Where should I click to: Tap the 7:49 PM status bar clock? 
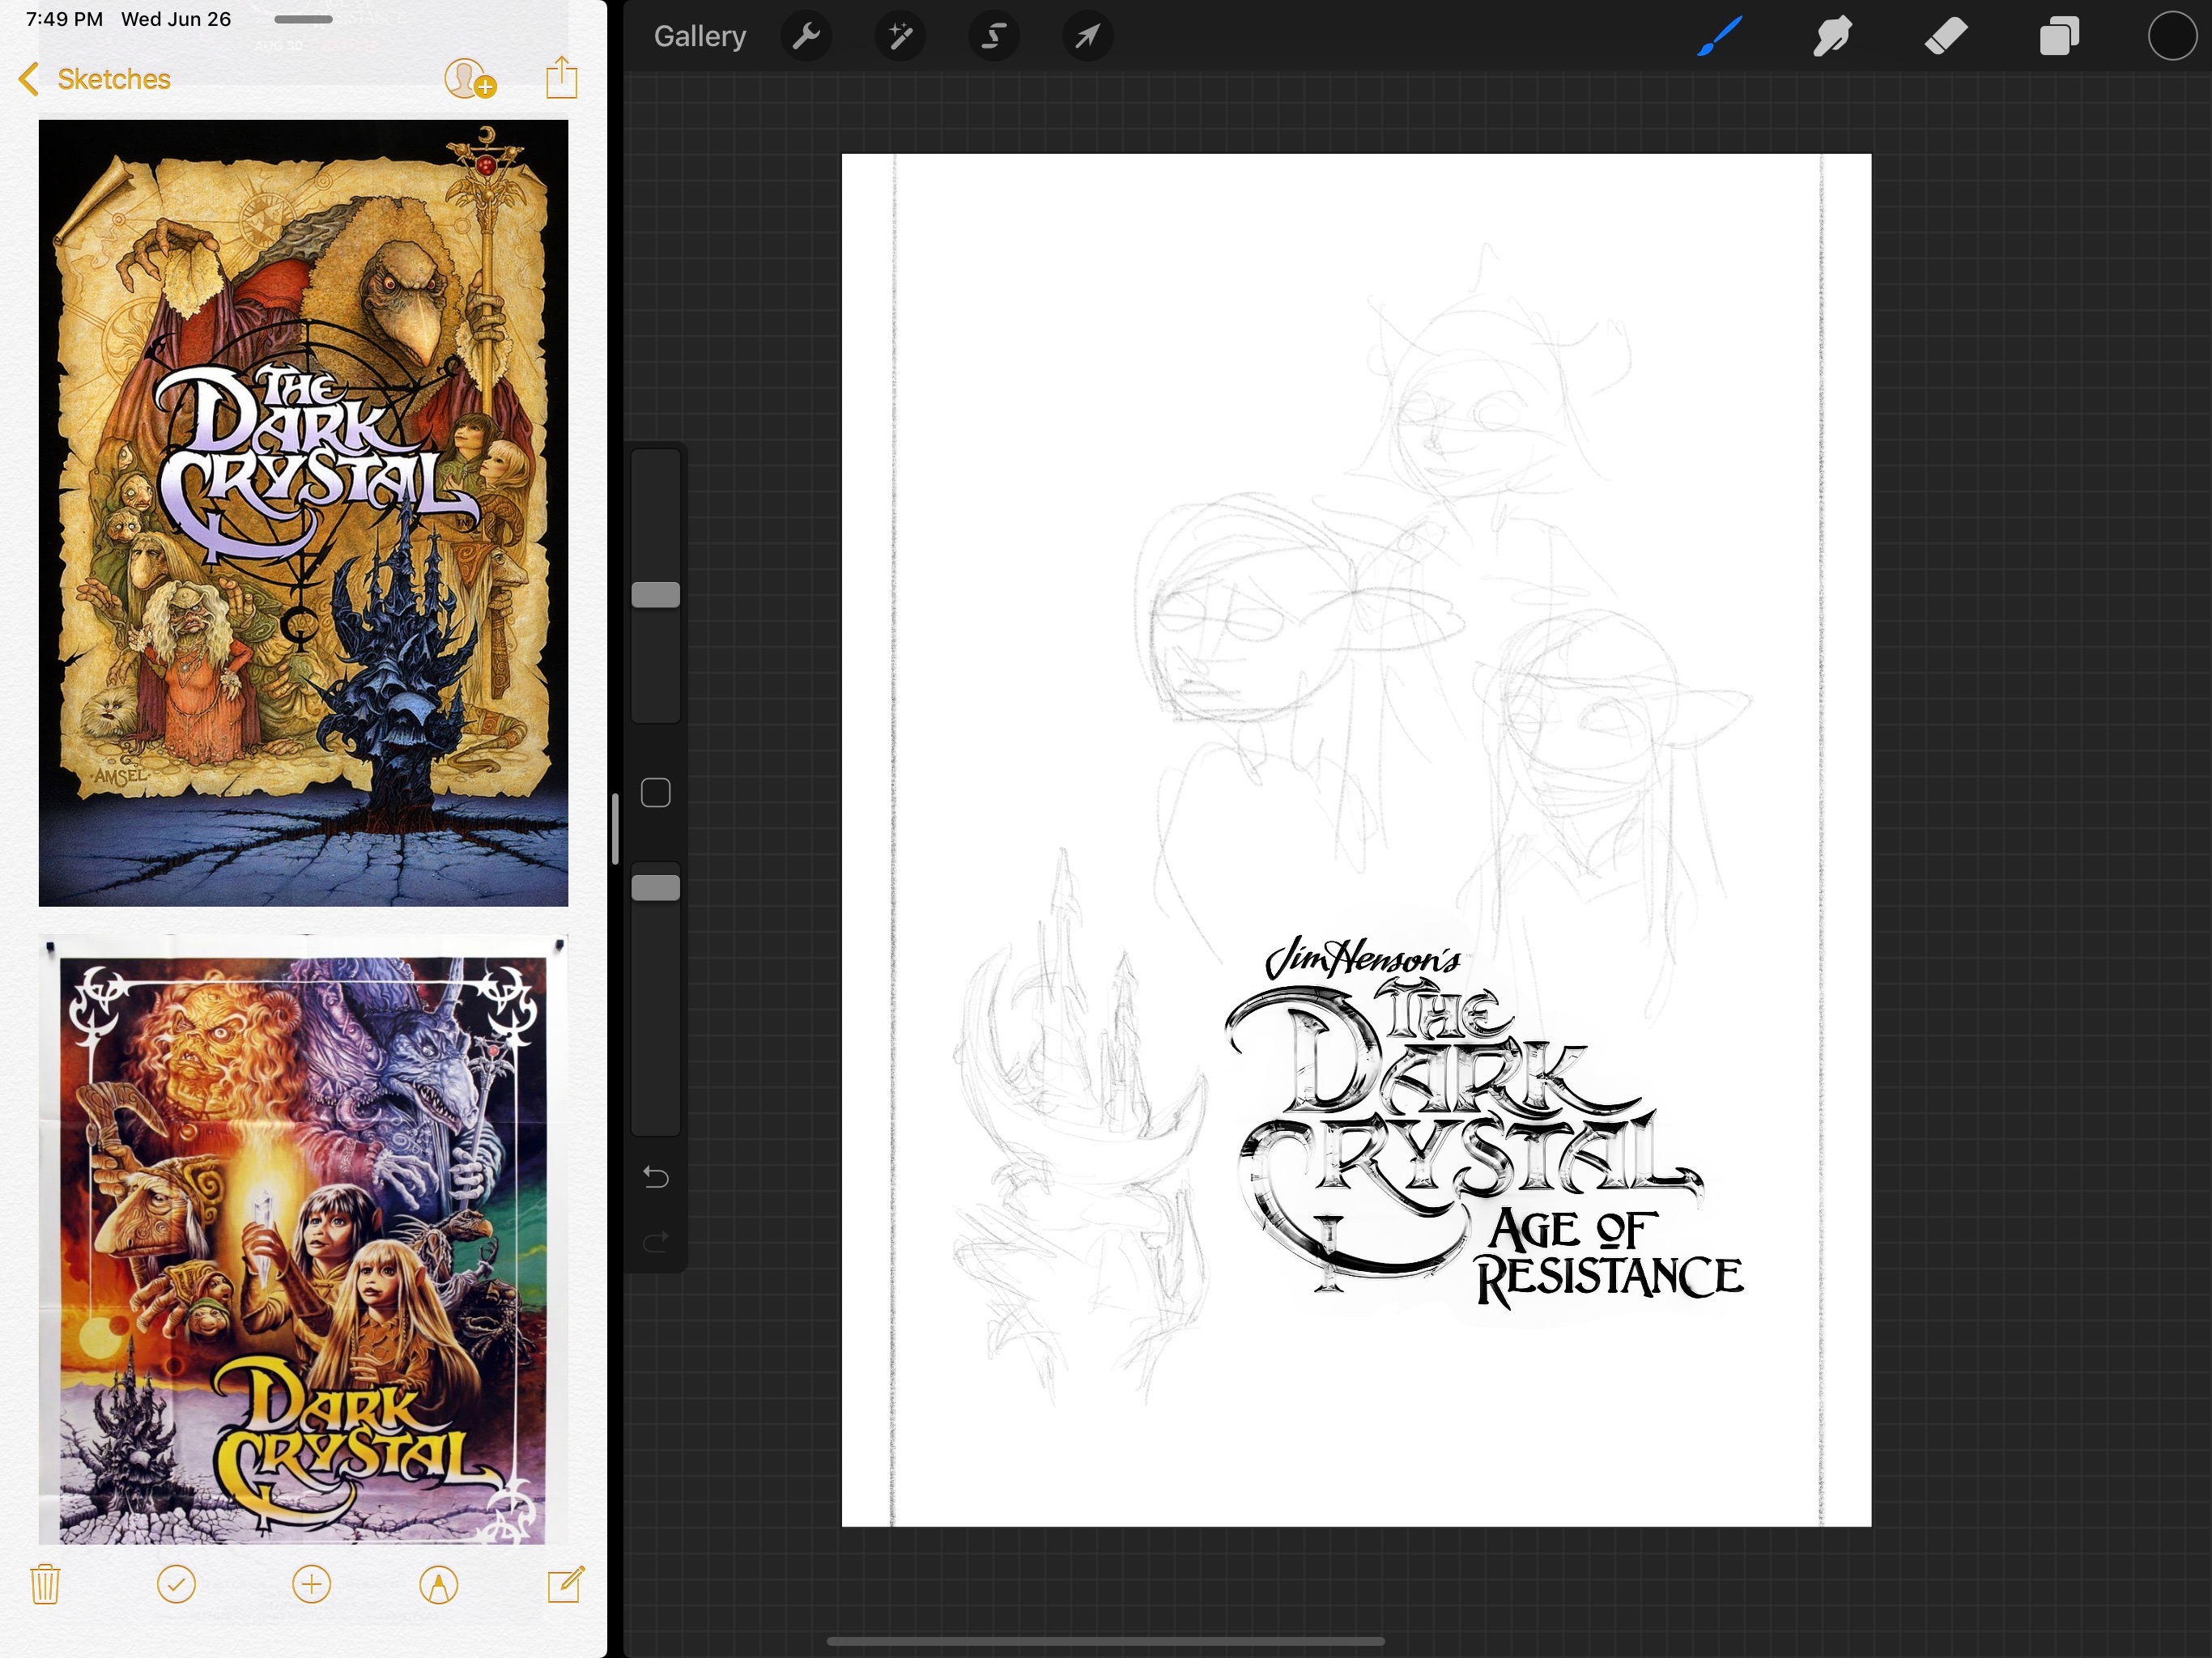click(x=64, y=19)
